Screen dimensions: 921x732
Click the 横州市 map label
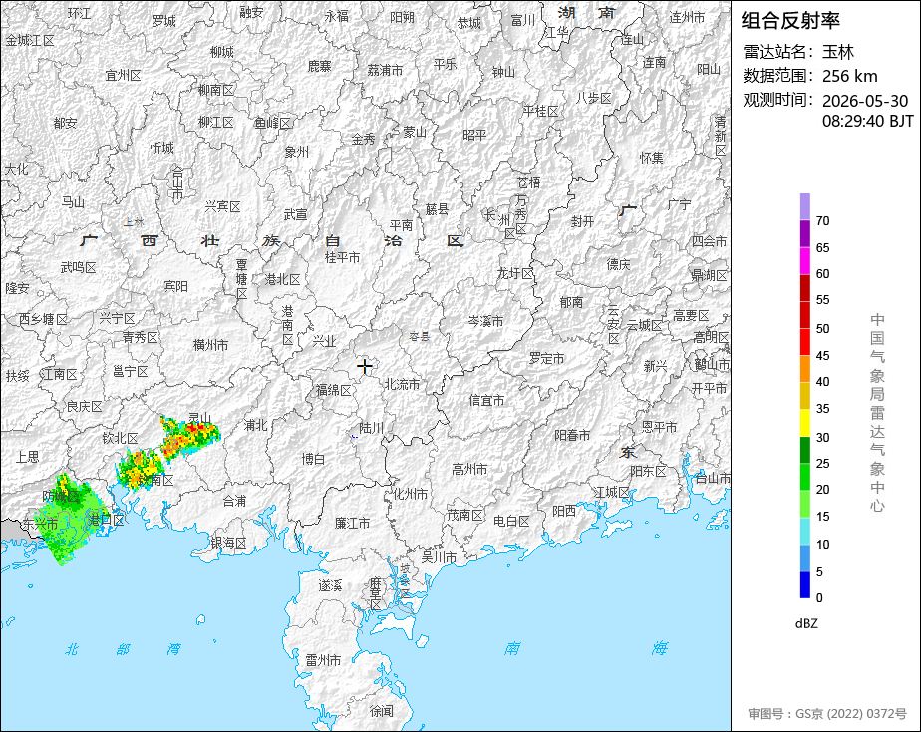211,345
